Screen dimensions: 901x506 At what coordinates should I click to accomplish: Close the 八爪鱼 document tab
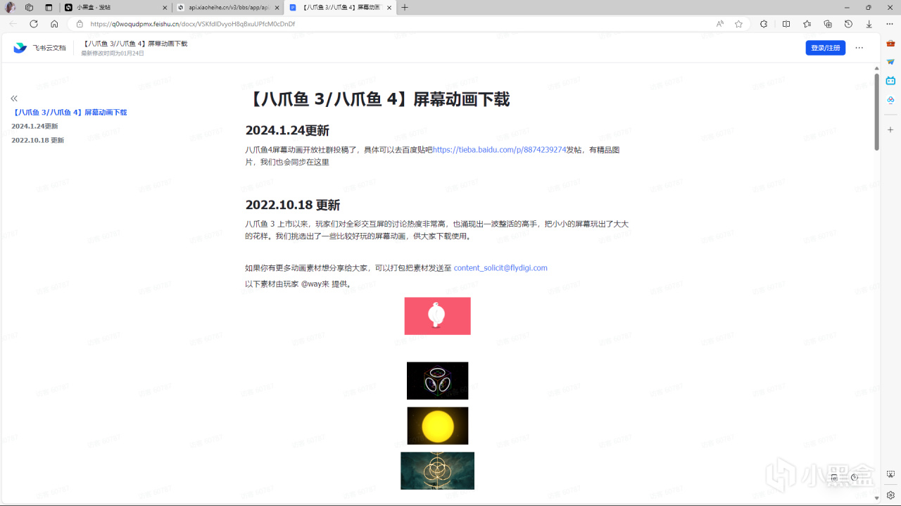click(x=389, y=7)
